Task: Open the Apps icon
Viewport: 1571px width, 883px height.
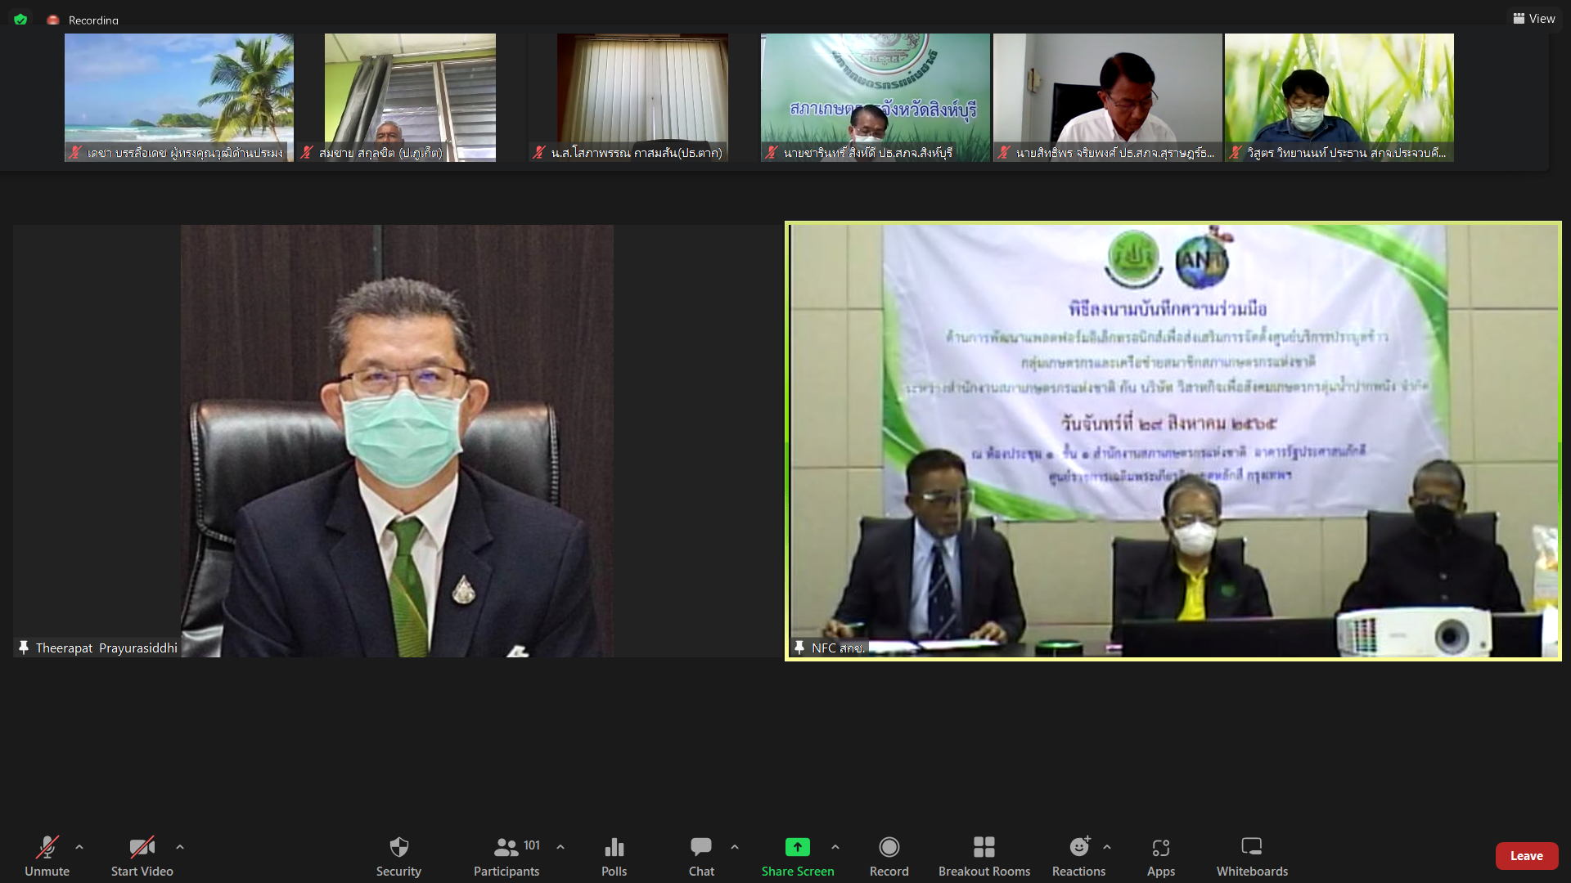Action: click(x=1160, y=848)
